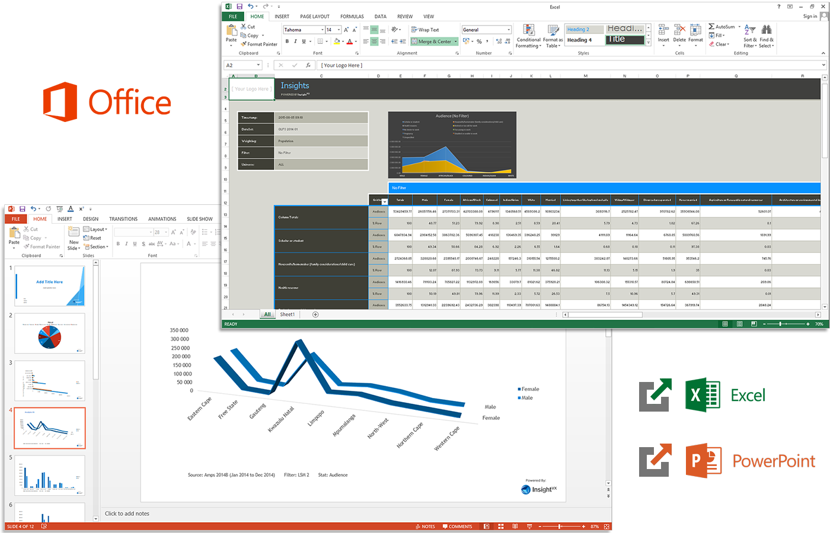This screenshot has height=533, width=830.
Task: Click the insert function fx icon
Action: [308, 65]
